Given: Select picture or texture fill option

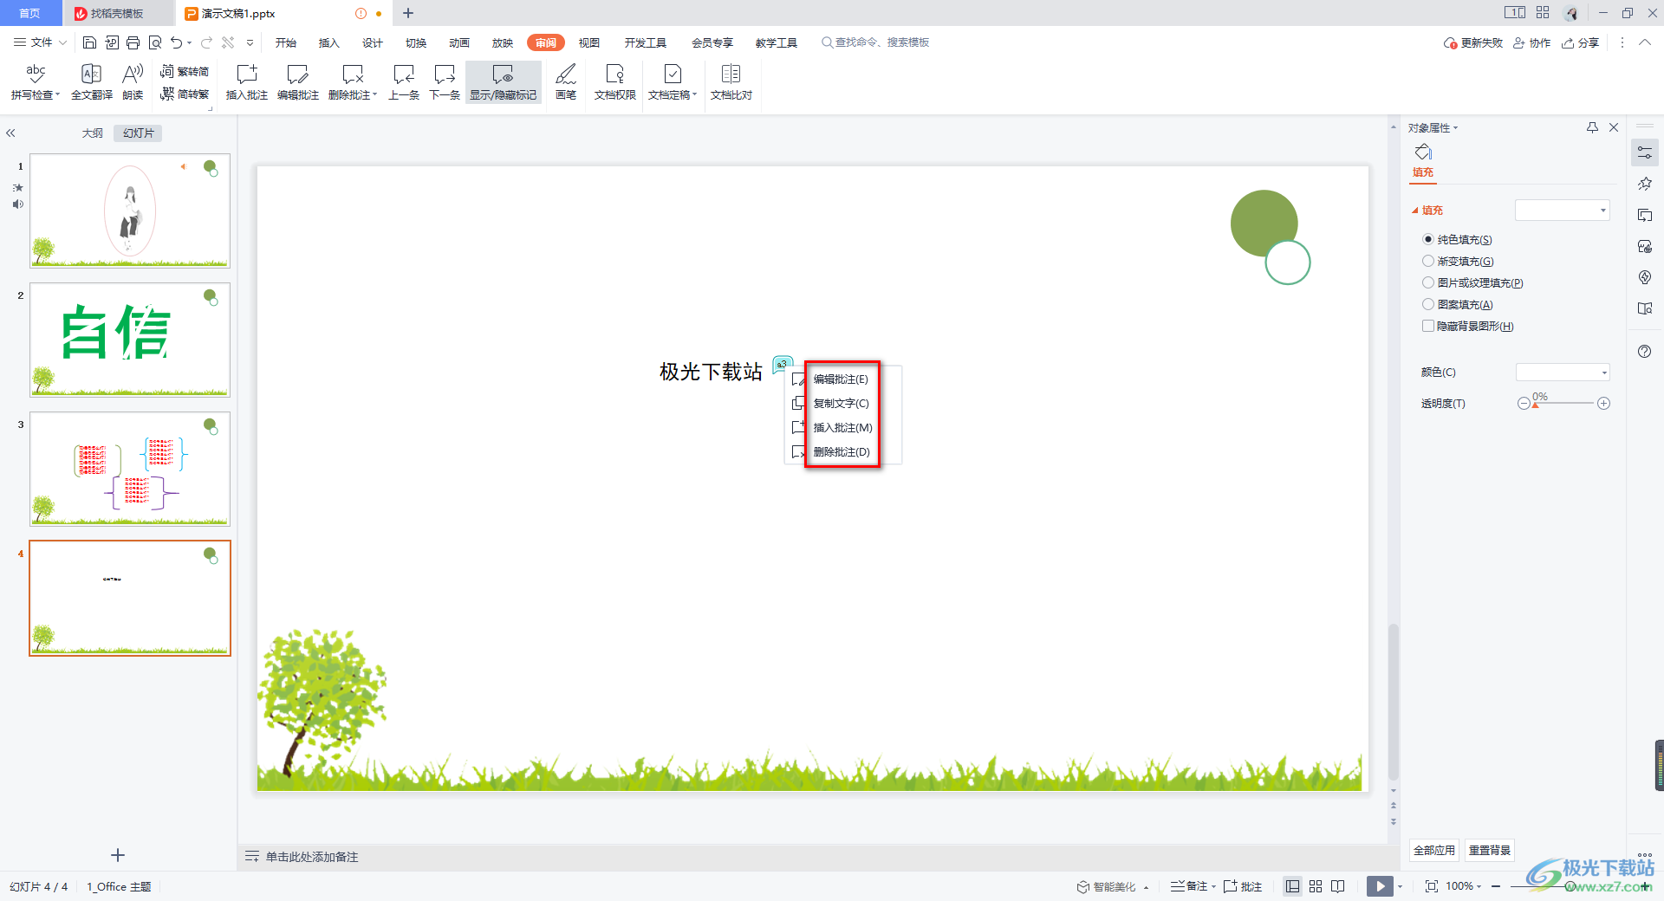Looking at the screenshot, I should pos(1428,282).
